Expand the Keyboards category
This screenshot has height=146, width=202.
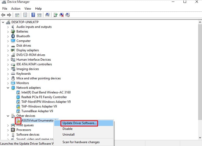pyautogui.click(x=8, y=74)
